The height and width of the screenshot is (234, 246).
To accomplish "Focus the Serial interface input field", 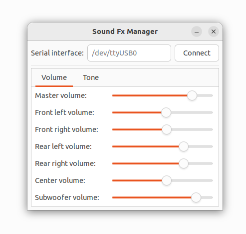I will tap(129, 53).
